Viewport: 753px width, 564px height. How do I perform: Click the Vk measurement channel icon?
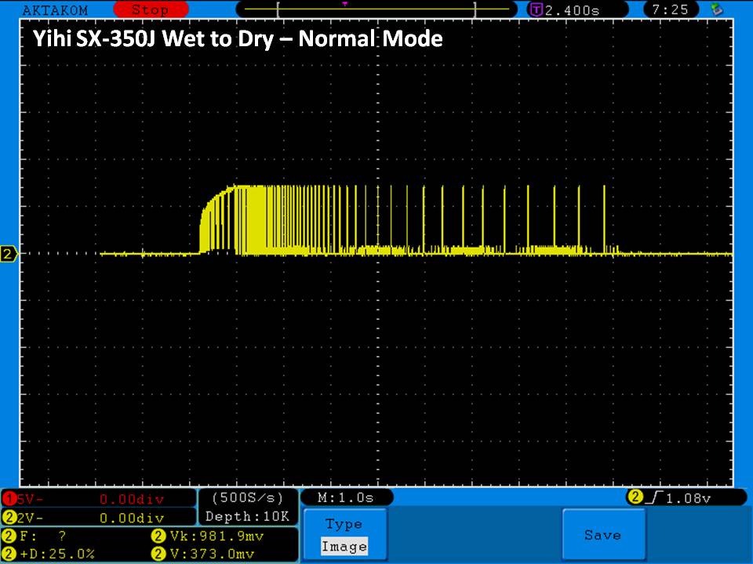point(157,537)
